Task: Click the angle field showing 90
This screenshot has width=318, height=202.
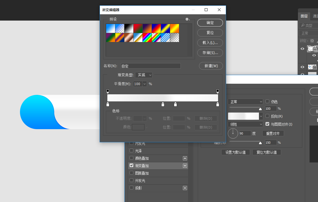Action: (x=245, y=133)
